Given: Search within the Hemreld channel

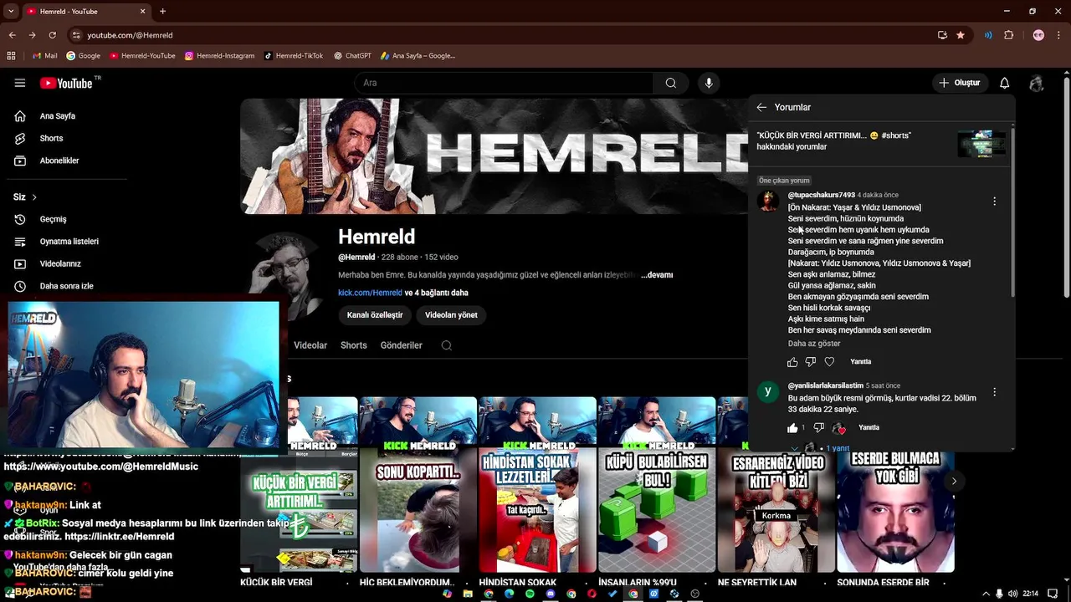Looking at the screenshot, I should pyautogui.click(x=447, y=345).
